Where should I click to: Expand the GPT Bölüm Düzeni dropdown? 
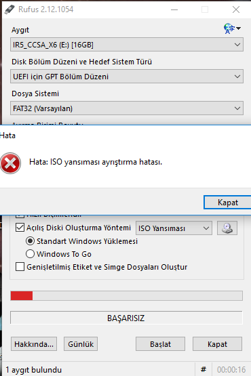(x=127, y=77)
